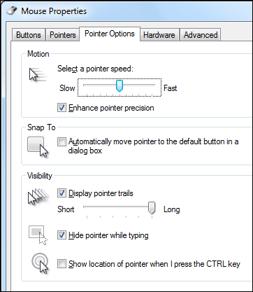Click the Short end of pointer trails track

(x=86, y=207)
